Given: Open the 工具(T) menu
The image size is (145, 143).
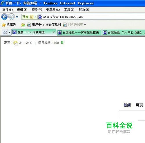Looking at the screenshot, I should pyautogui.click(x=69, y=10).
